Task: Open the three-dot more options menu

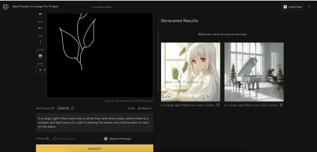Action: 309,7
